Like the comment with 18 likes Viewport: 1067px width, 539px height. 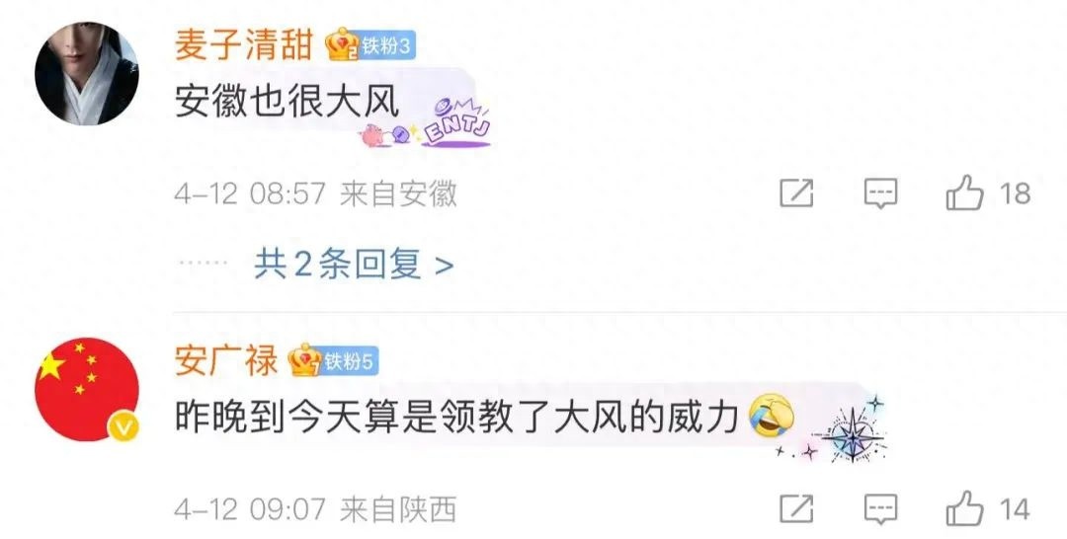965,193
